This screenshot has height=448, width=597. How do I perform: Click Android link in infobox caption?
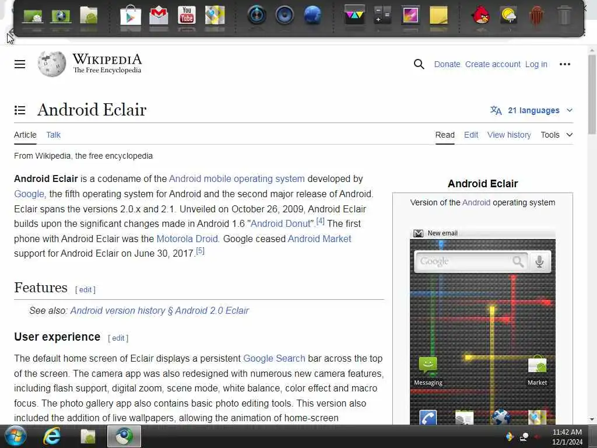coord(476,202)
